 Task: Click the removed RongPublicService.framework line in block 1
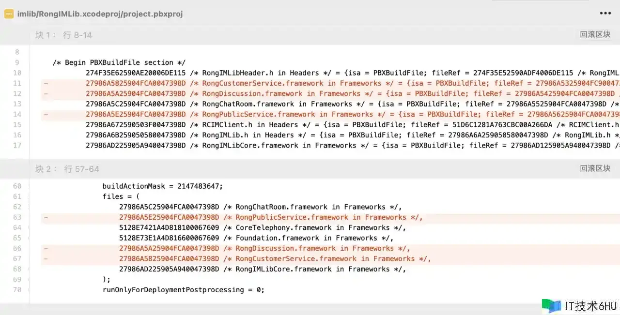(x=291, y=115)
